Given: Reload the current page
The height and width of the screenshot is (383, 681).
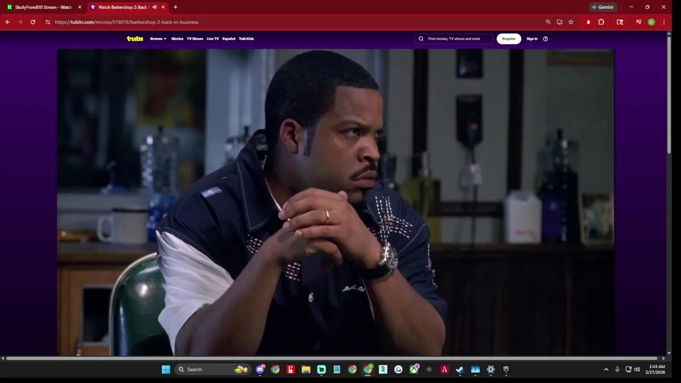Looking at the screenshot, I should click(33, 22).
